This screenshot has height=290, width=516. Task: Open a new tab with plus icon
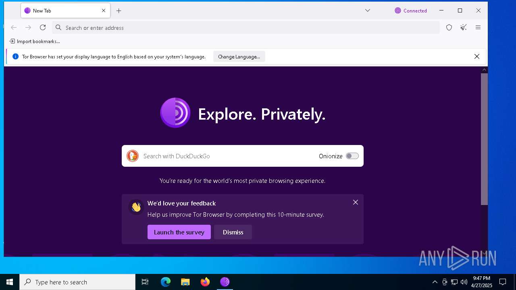119,11
